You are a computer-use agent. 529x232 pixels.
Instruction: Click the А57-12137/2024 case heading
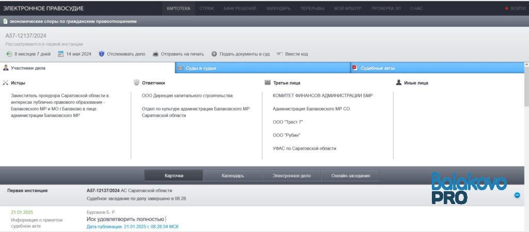coord(26,36)
